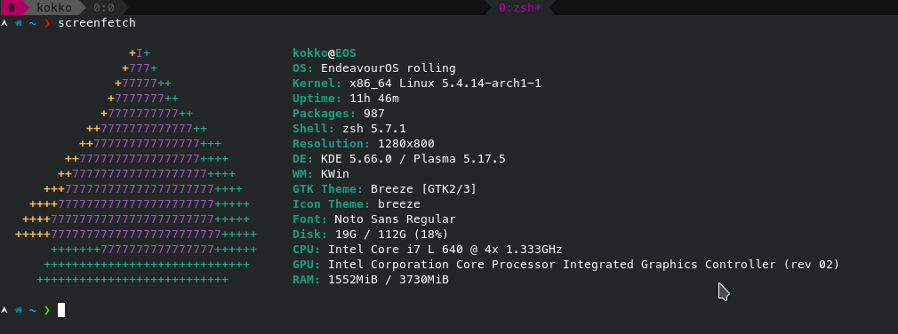The image size is (898, 334).
Task: Click the red prompt arrow before screenfetch
Action: 47,23
